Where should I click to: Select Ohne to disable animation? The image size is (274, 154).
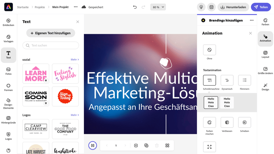pyautogui.click(x=209, y=50)
